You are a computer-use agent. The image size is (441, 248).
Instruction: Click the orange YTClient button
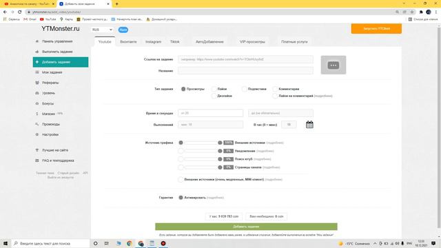tap(376, 29)
